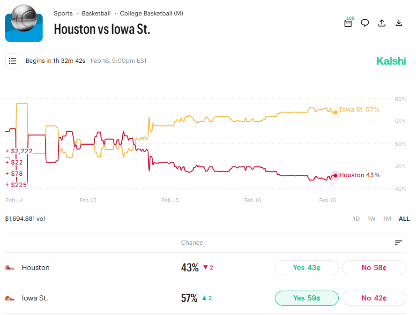The height and width of the screenshot is (315, 416).
Task: Download market data via the download icon
Action: 399,22
